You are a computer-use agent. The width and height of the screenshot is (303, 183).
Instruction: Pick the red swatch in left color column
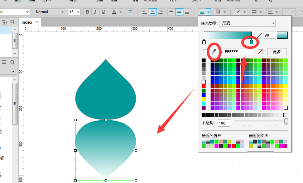tap(203, 86)
